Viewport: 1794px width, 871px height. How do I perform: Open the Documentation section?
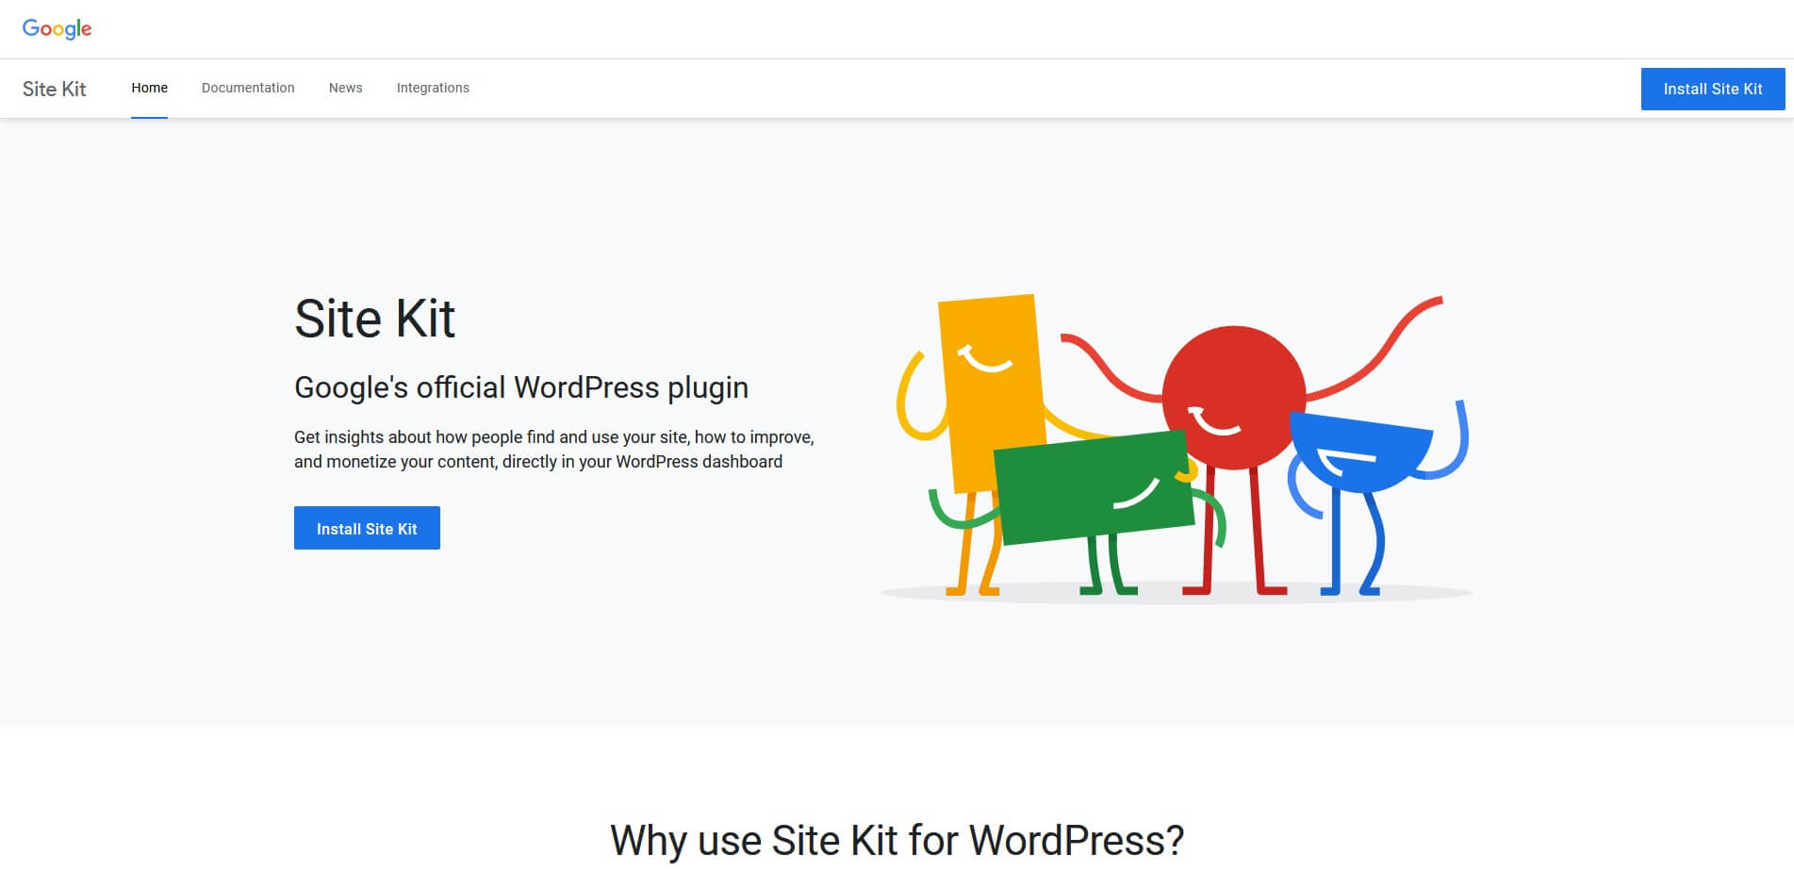248,88
